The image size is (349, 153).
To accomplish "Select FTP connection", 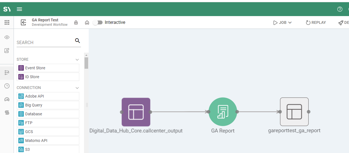I will pyautogui.click(x=48, y=123).
